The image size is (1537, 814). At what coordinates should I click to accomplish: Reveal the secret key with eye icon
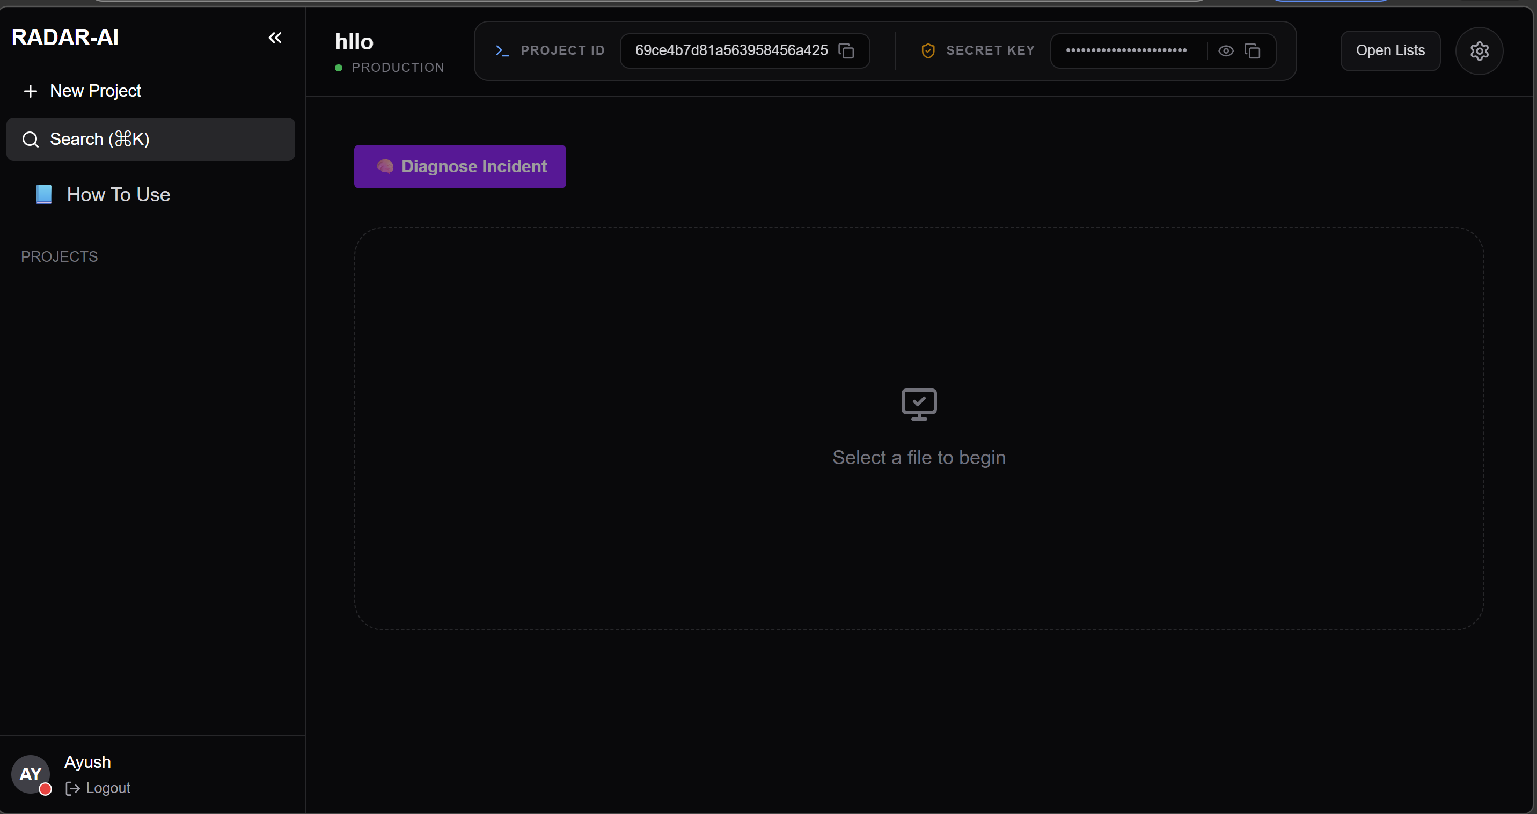tap(1226, 51)
